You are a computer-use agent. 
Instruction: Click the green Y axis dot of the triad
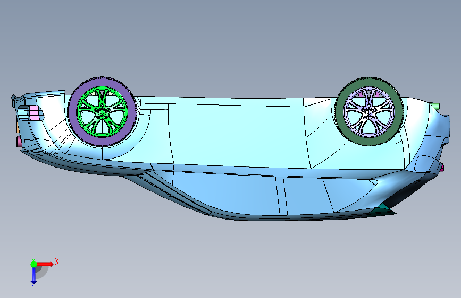pyautogui.click(x=33, y=264)
